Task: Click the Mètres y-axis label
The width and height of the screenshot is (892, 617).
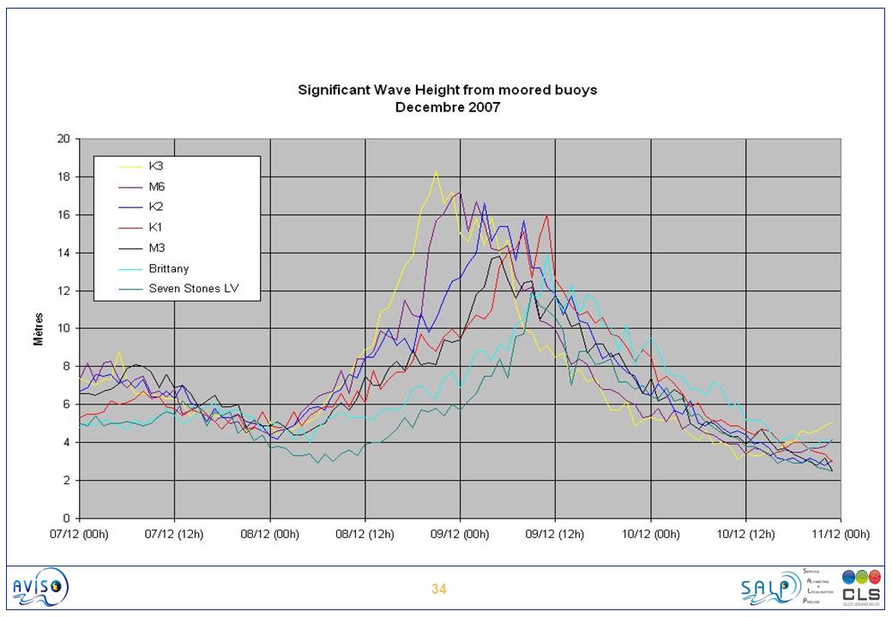Action: (38, 329)
